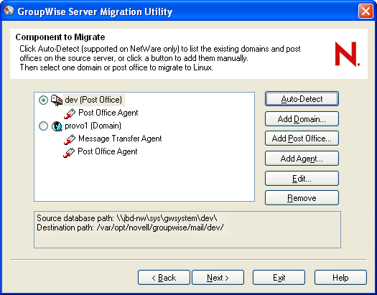Click the agent icon under dev post office
The width and height of the screenshot is (377, 295).
[70, 113]
